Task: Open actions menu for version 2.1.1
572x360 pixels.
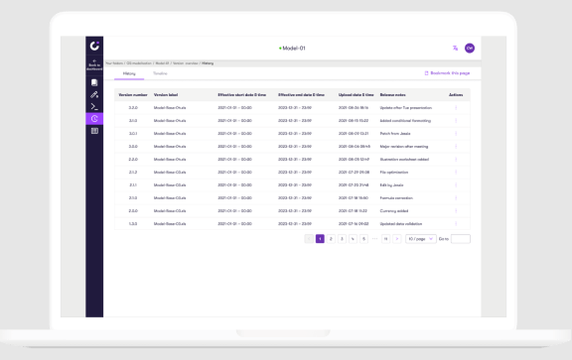Action: click(456, 185)
